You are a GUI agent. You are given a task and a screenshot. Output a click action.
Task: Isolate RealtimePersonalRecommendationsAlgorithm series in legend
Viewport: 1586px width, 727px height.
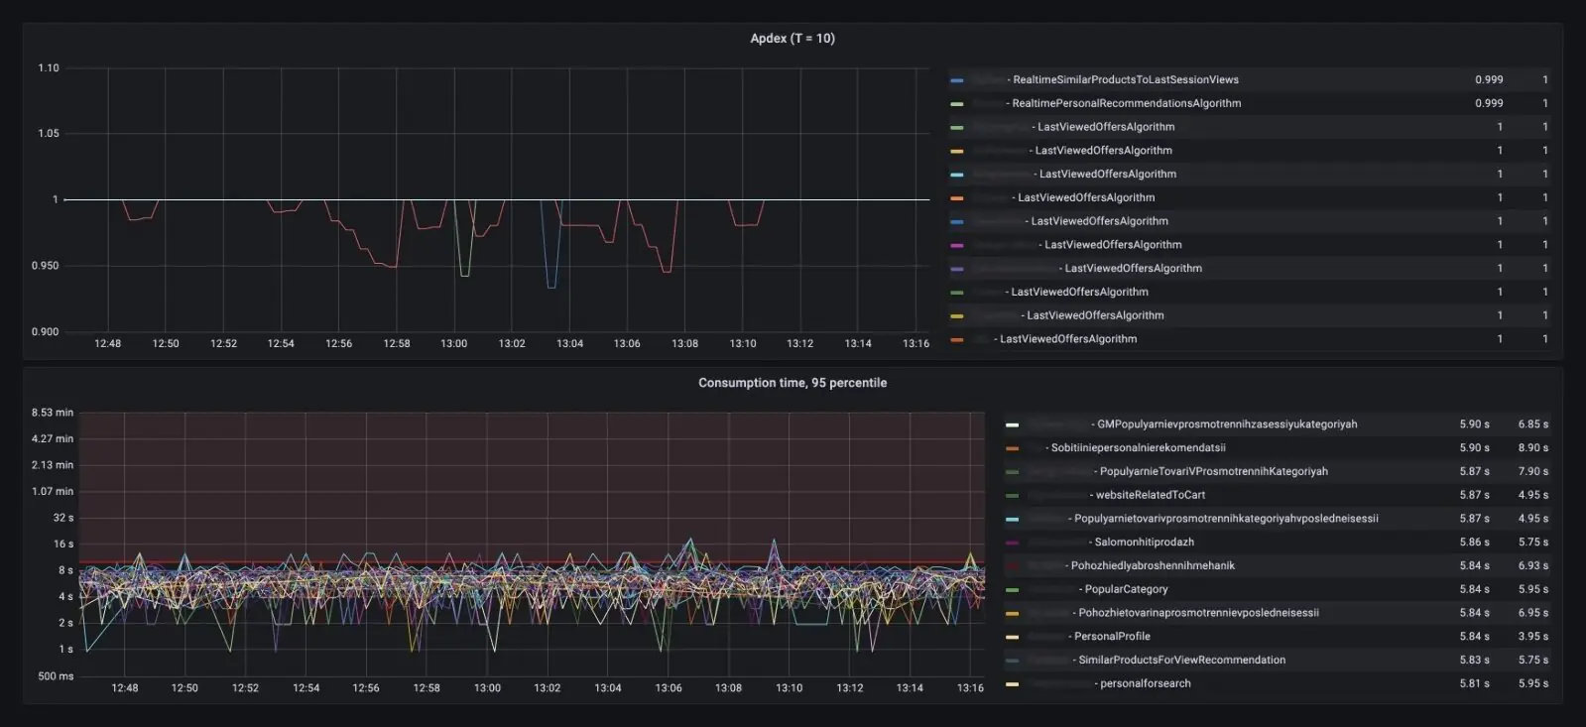[1127, 103]
